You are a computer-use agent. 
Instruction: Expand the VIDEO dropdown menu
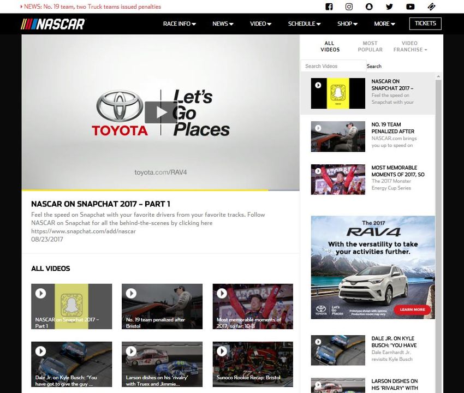coord(261,23)
